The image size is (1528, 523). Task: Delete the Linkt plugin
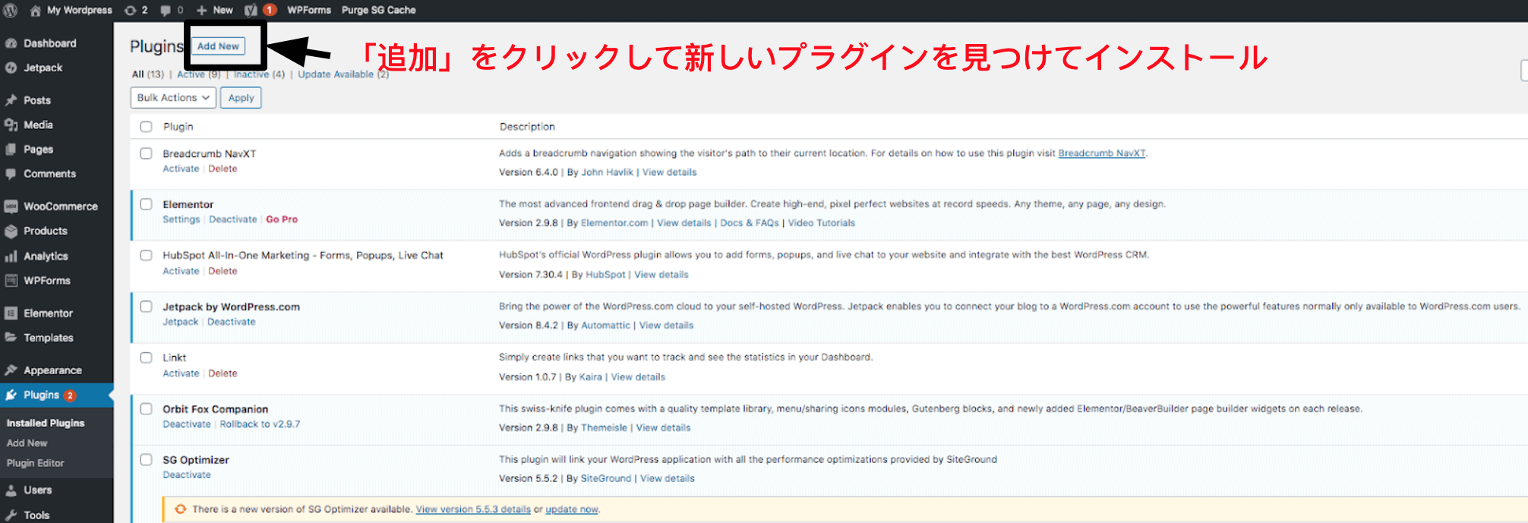[x=223, y=373]
